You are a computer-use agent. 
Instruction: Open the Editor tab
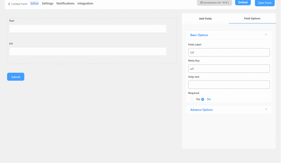[x=35, y=4]
